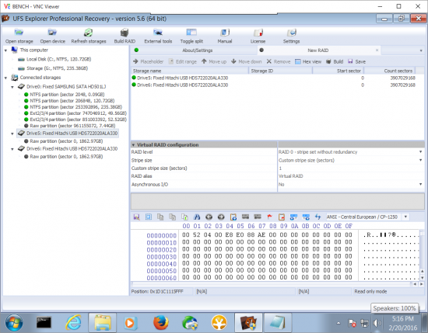428x333 pixels.
Task: Click Save in RAID toolbar
Action: 356,61
